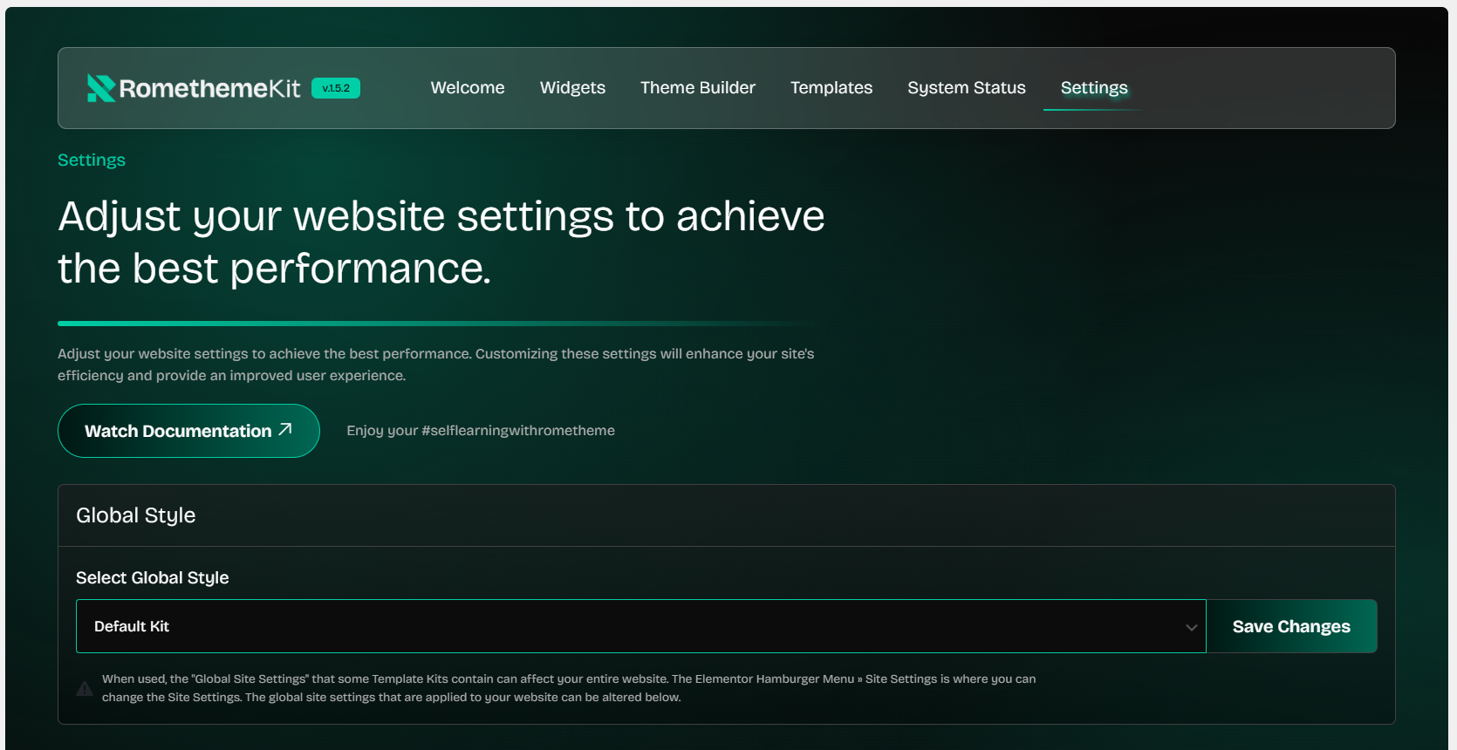
Task: Click the heading 'Adjust your website settings'
Action: point(441,242)
